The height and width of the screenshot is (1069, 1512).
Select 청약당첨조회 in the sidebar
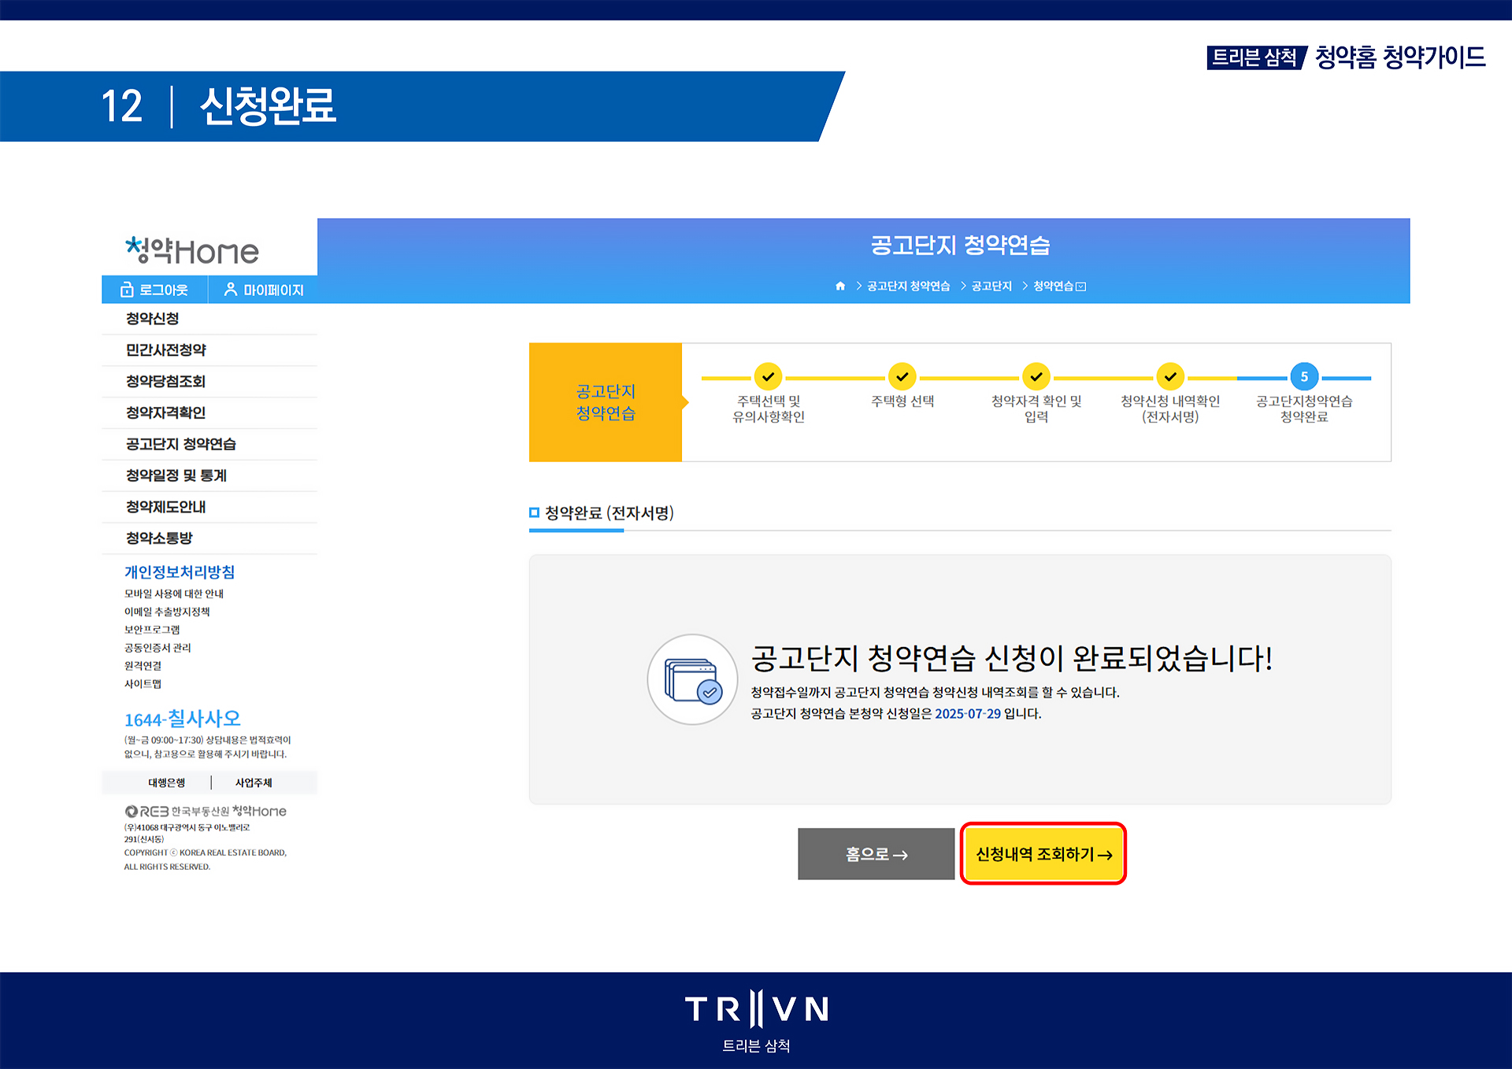point(165,381)
